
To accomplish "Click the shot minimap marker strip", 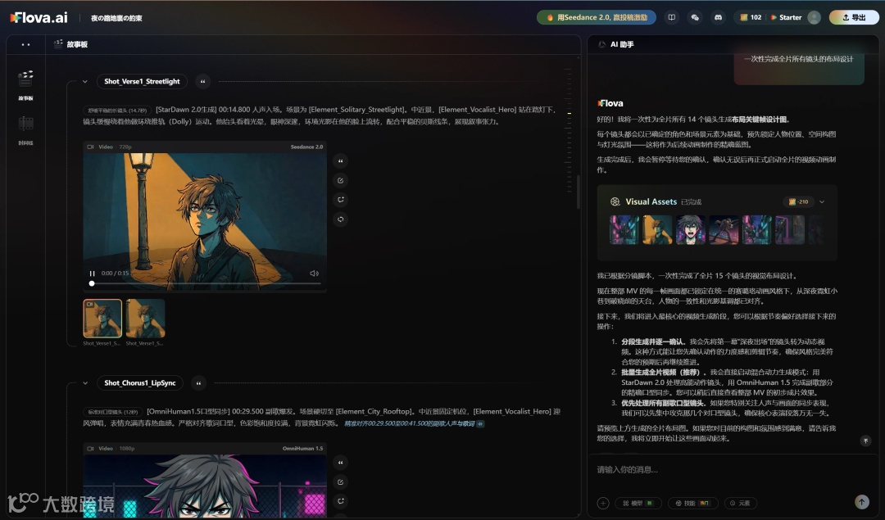I will (569, 129).
